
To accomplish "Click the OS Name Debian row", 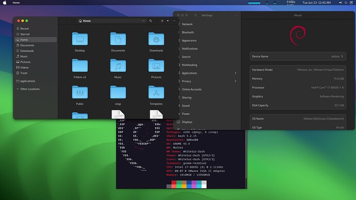I will point(298,119).
